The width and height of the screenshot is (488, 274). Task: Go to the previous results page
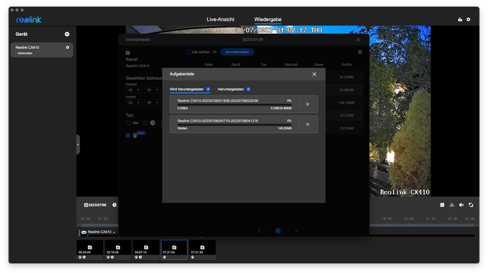tap(268, 231)
